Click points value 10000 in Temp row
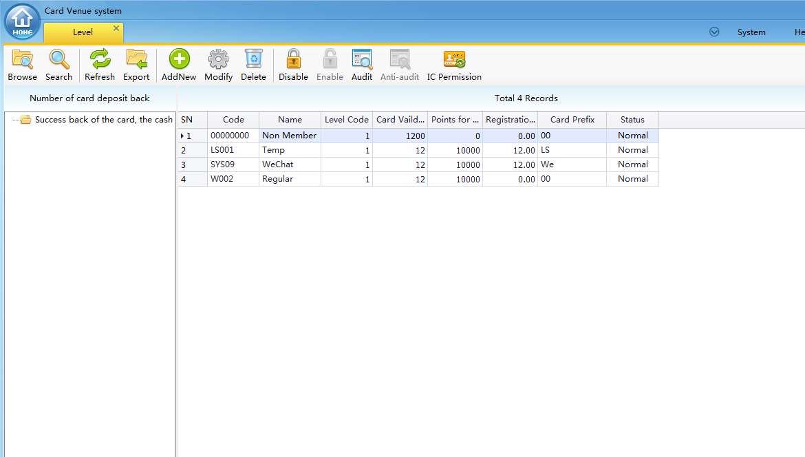Image resolution: width=805 pixels, height=457 pixels. (455, 150)
